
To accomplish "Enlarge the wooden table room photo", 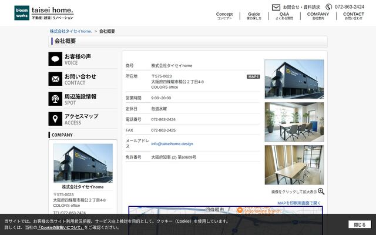I will (x=294, y=164).
